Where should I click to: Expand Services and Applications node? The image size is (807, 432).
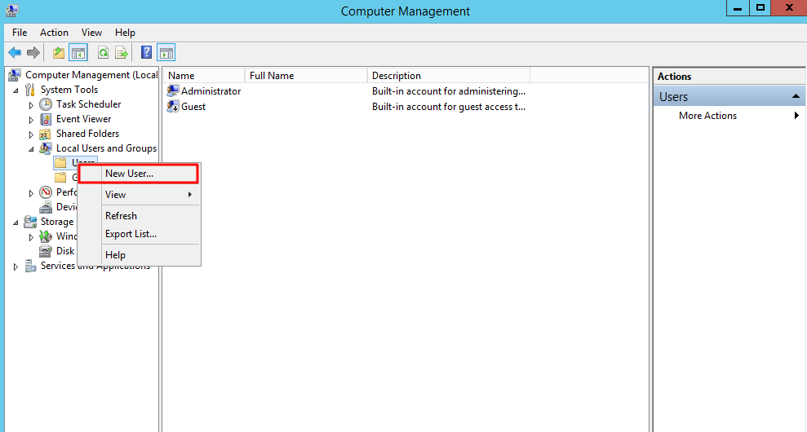coord(16,267)
